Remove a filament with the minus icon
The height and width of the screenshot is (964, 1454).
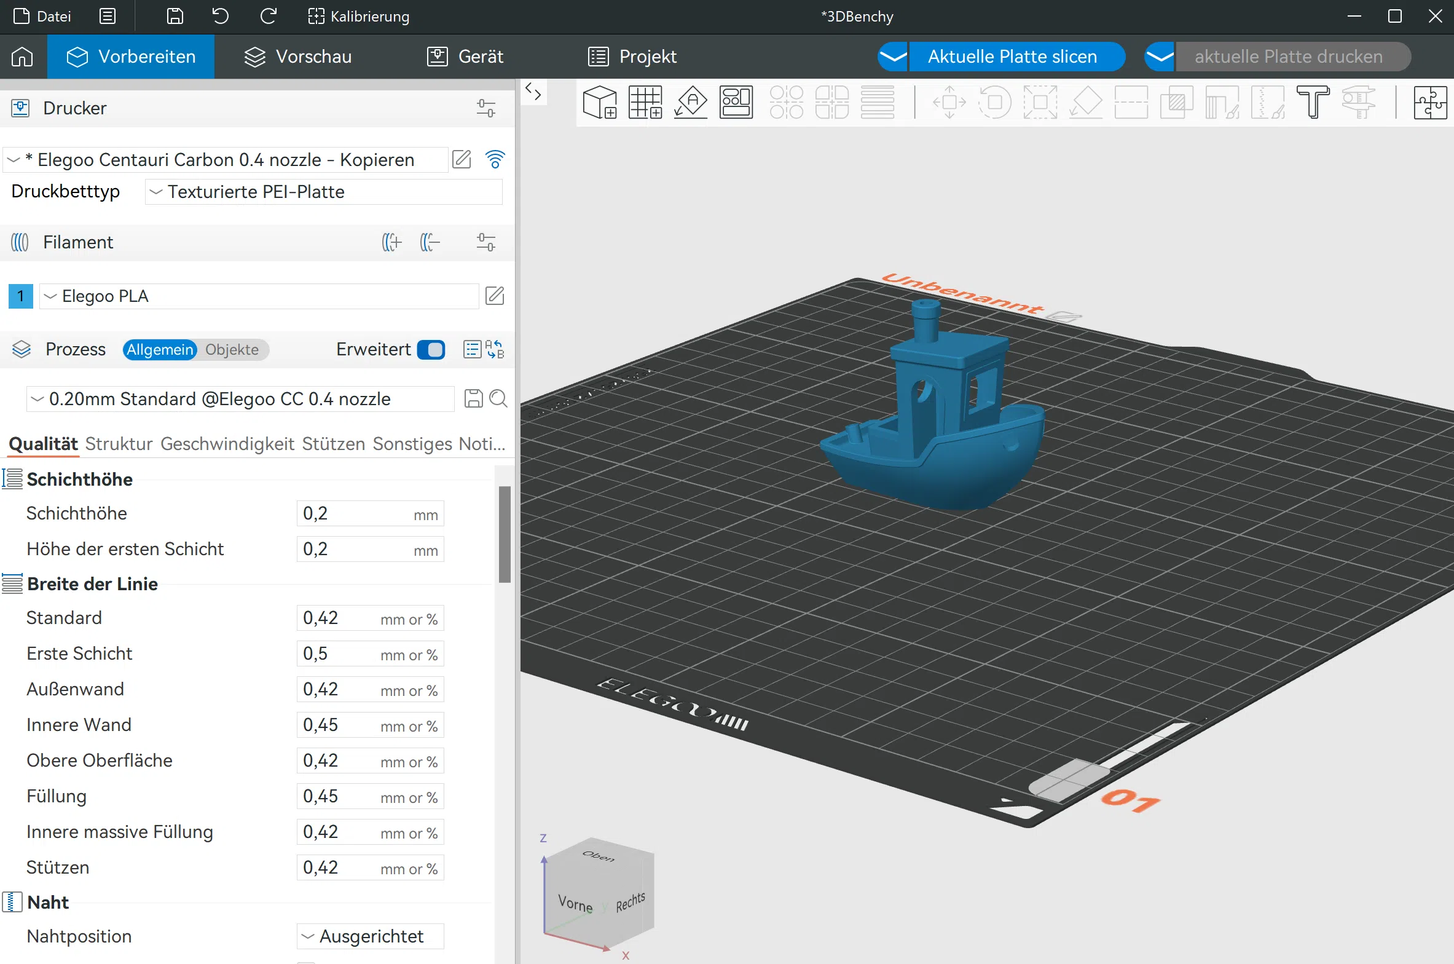pyautogui.click(x=430, y=242)
